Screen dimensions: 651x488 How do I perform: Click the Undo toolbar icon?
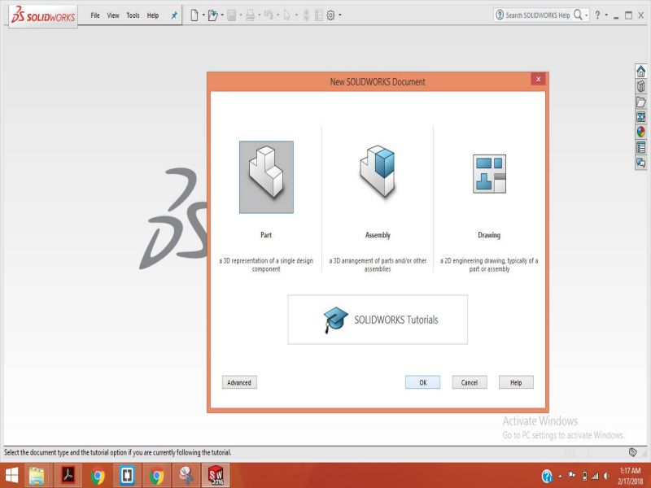point(269,15)
